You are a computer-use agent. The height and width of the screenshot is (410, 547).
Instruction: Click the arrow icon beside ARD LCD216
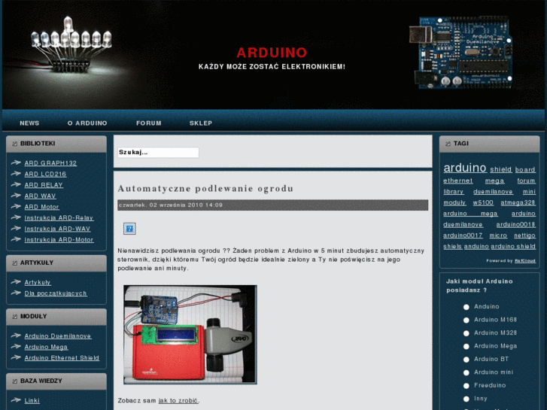16,174
